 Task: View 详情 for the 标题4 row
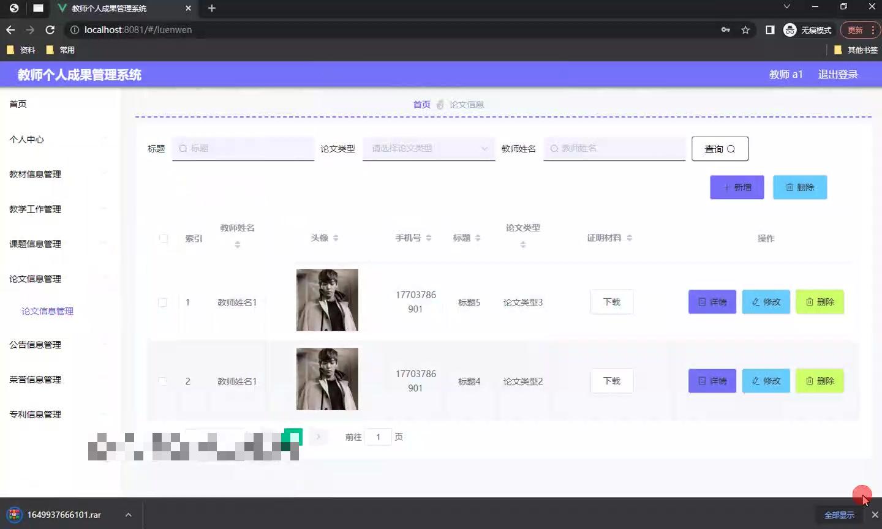click(712, 381)
